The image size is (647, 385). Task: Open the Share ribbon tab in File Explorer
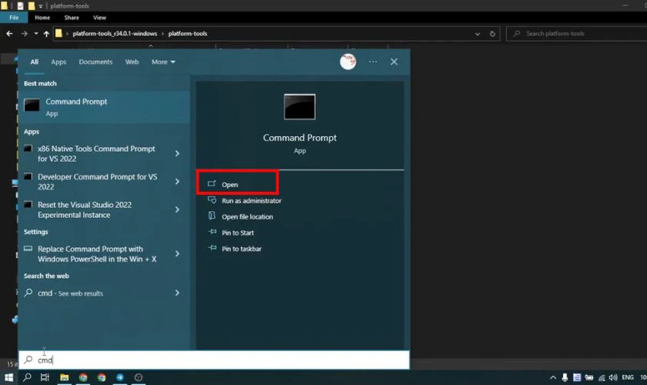click(72, 18)
